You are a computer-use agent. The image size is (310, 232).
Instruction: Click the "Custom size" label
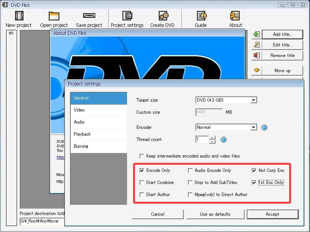pos(148,112)
